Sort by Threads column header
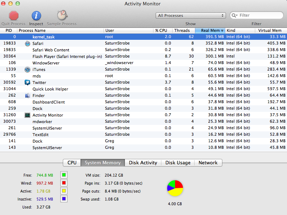This screenshot has height=215, width=287. click(x=184, y=30)
